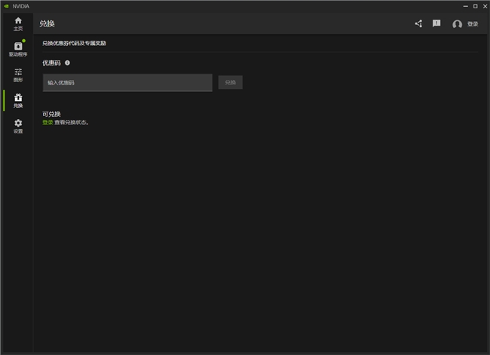Minimize the NVIDIA window

tap(465, 6)
